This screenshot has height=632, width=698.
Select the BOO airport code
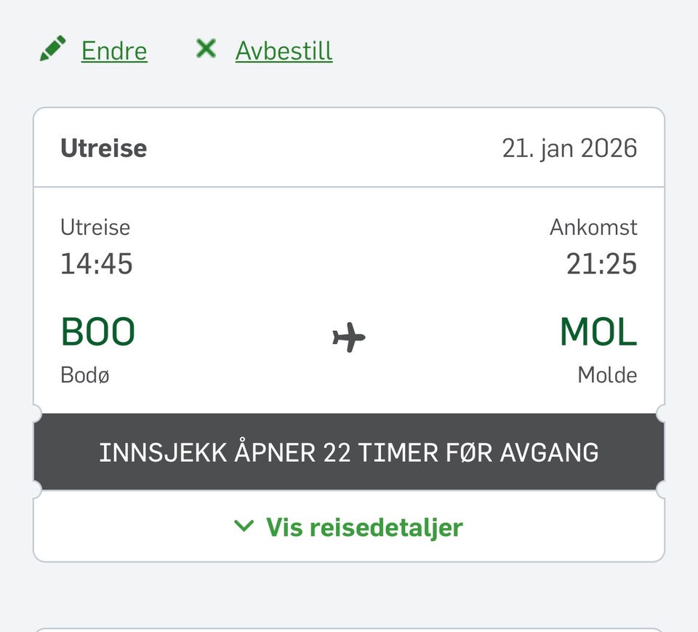coord(98,332)
